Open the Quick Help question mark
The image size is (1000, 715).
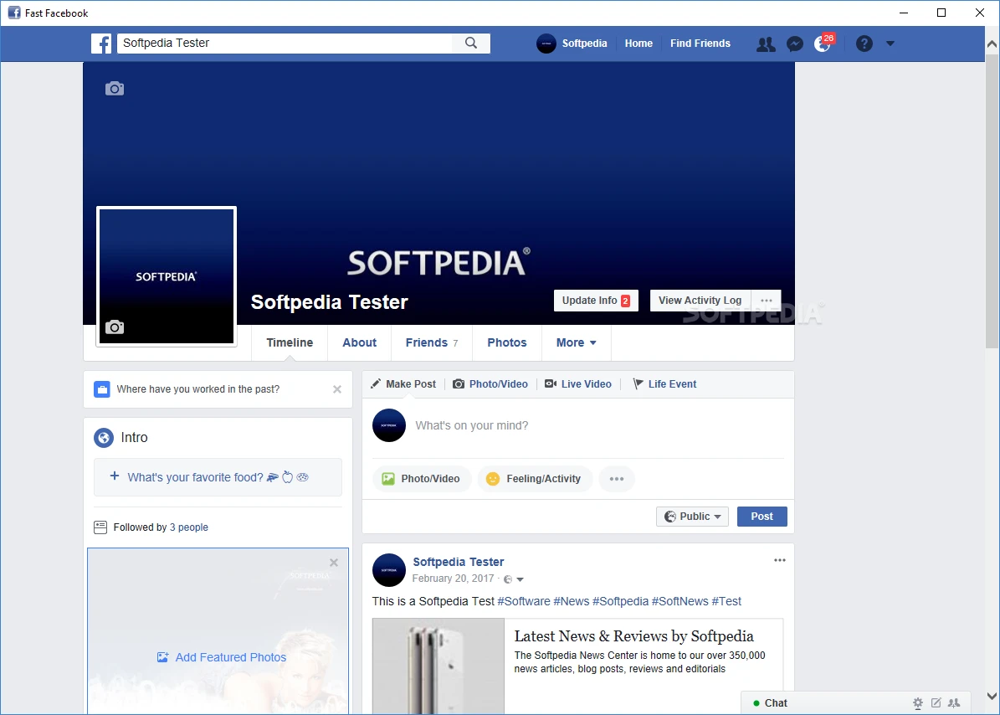tap(864, 44)
